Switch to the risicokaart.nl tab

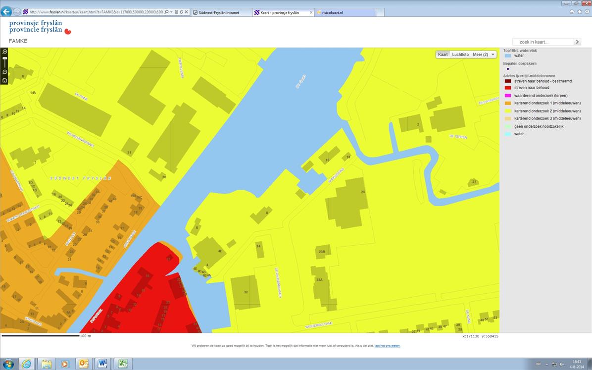click(345, 12)
